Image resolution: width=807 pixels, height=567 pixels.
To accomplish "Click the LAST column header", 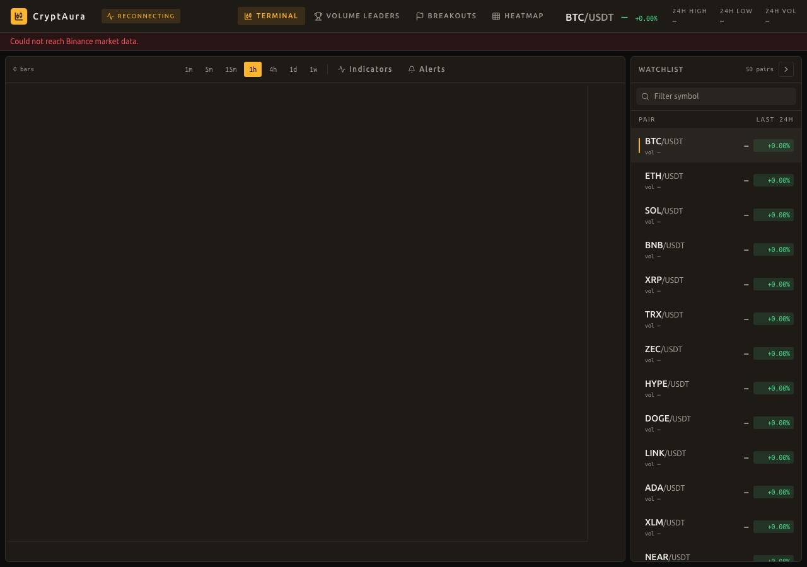I will point(765,120).
